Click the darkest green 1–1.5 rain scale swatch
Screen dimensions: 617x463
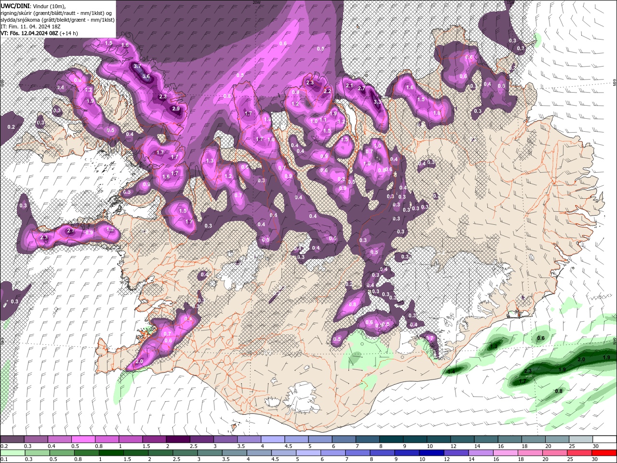coord(111,453)
